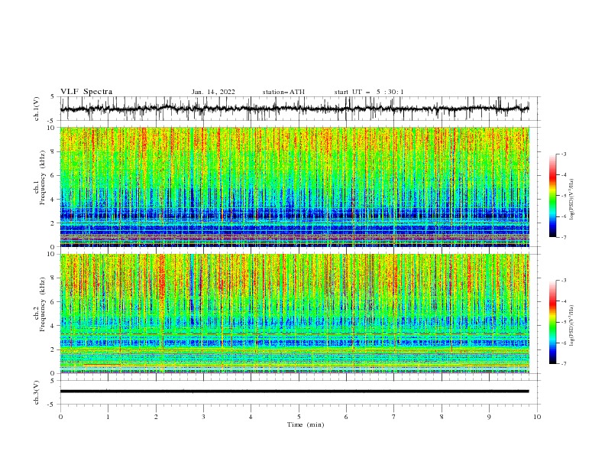Click the ch.2 frequency tick label "8"
Viewport: 605px width, 468px height.
pyautogui.click(x=53, y=278)
